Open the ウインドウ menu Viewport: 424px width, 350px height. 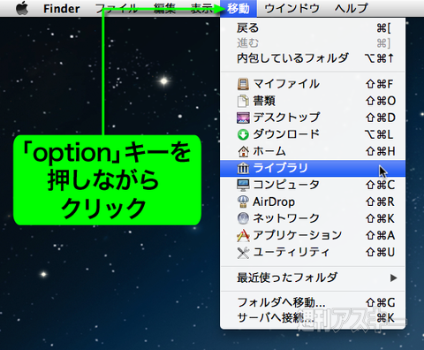(292, 9)
